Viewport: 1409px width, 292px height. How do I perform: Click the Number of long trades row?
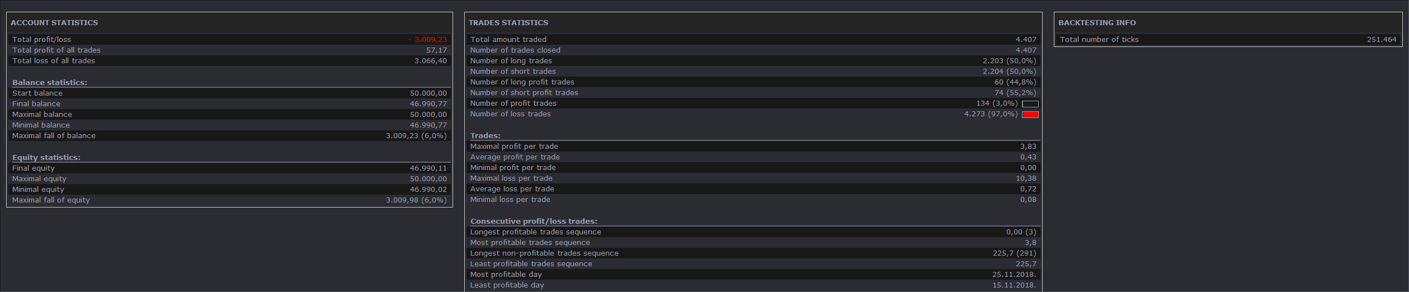753,61
